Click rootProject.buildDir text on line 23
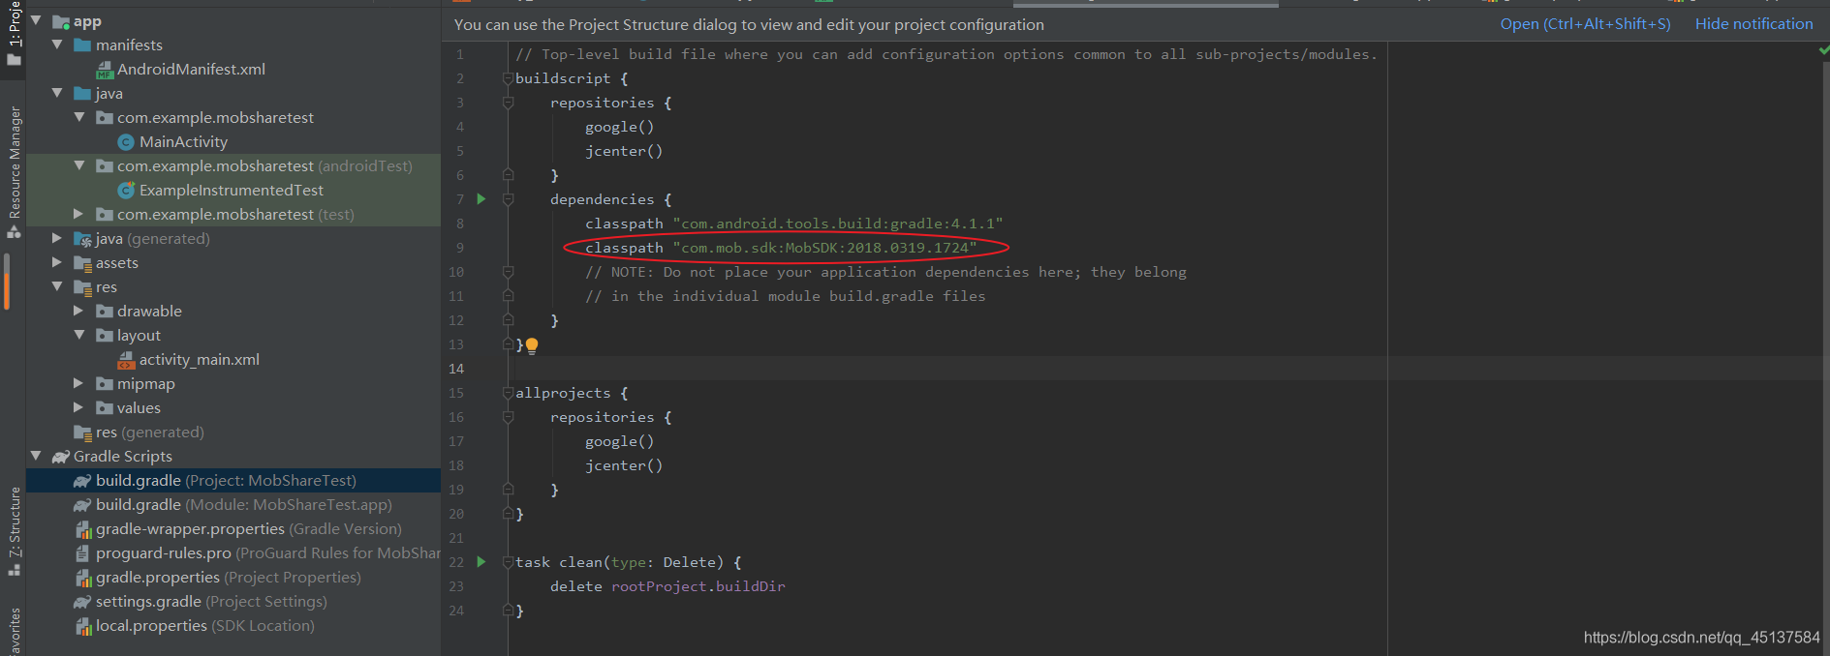This screenshot has width=1830, height=656. 698,587
